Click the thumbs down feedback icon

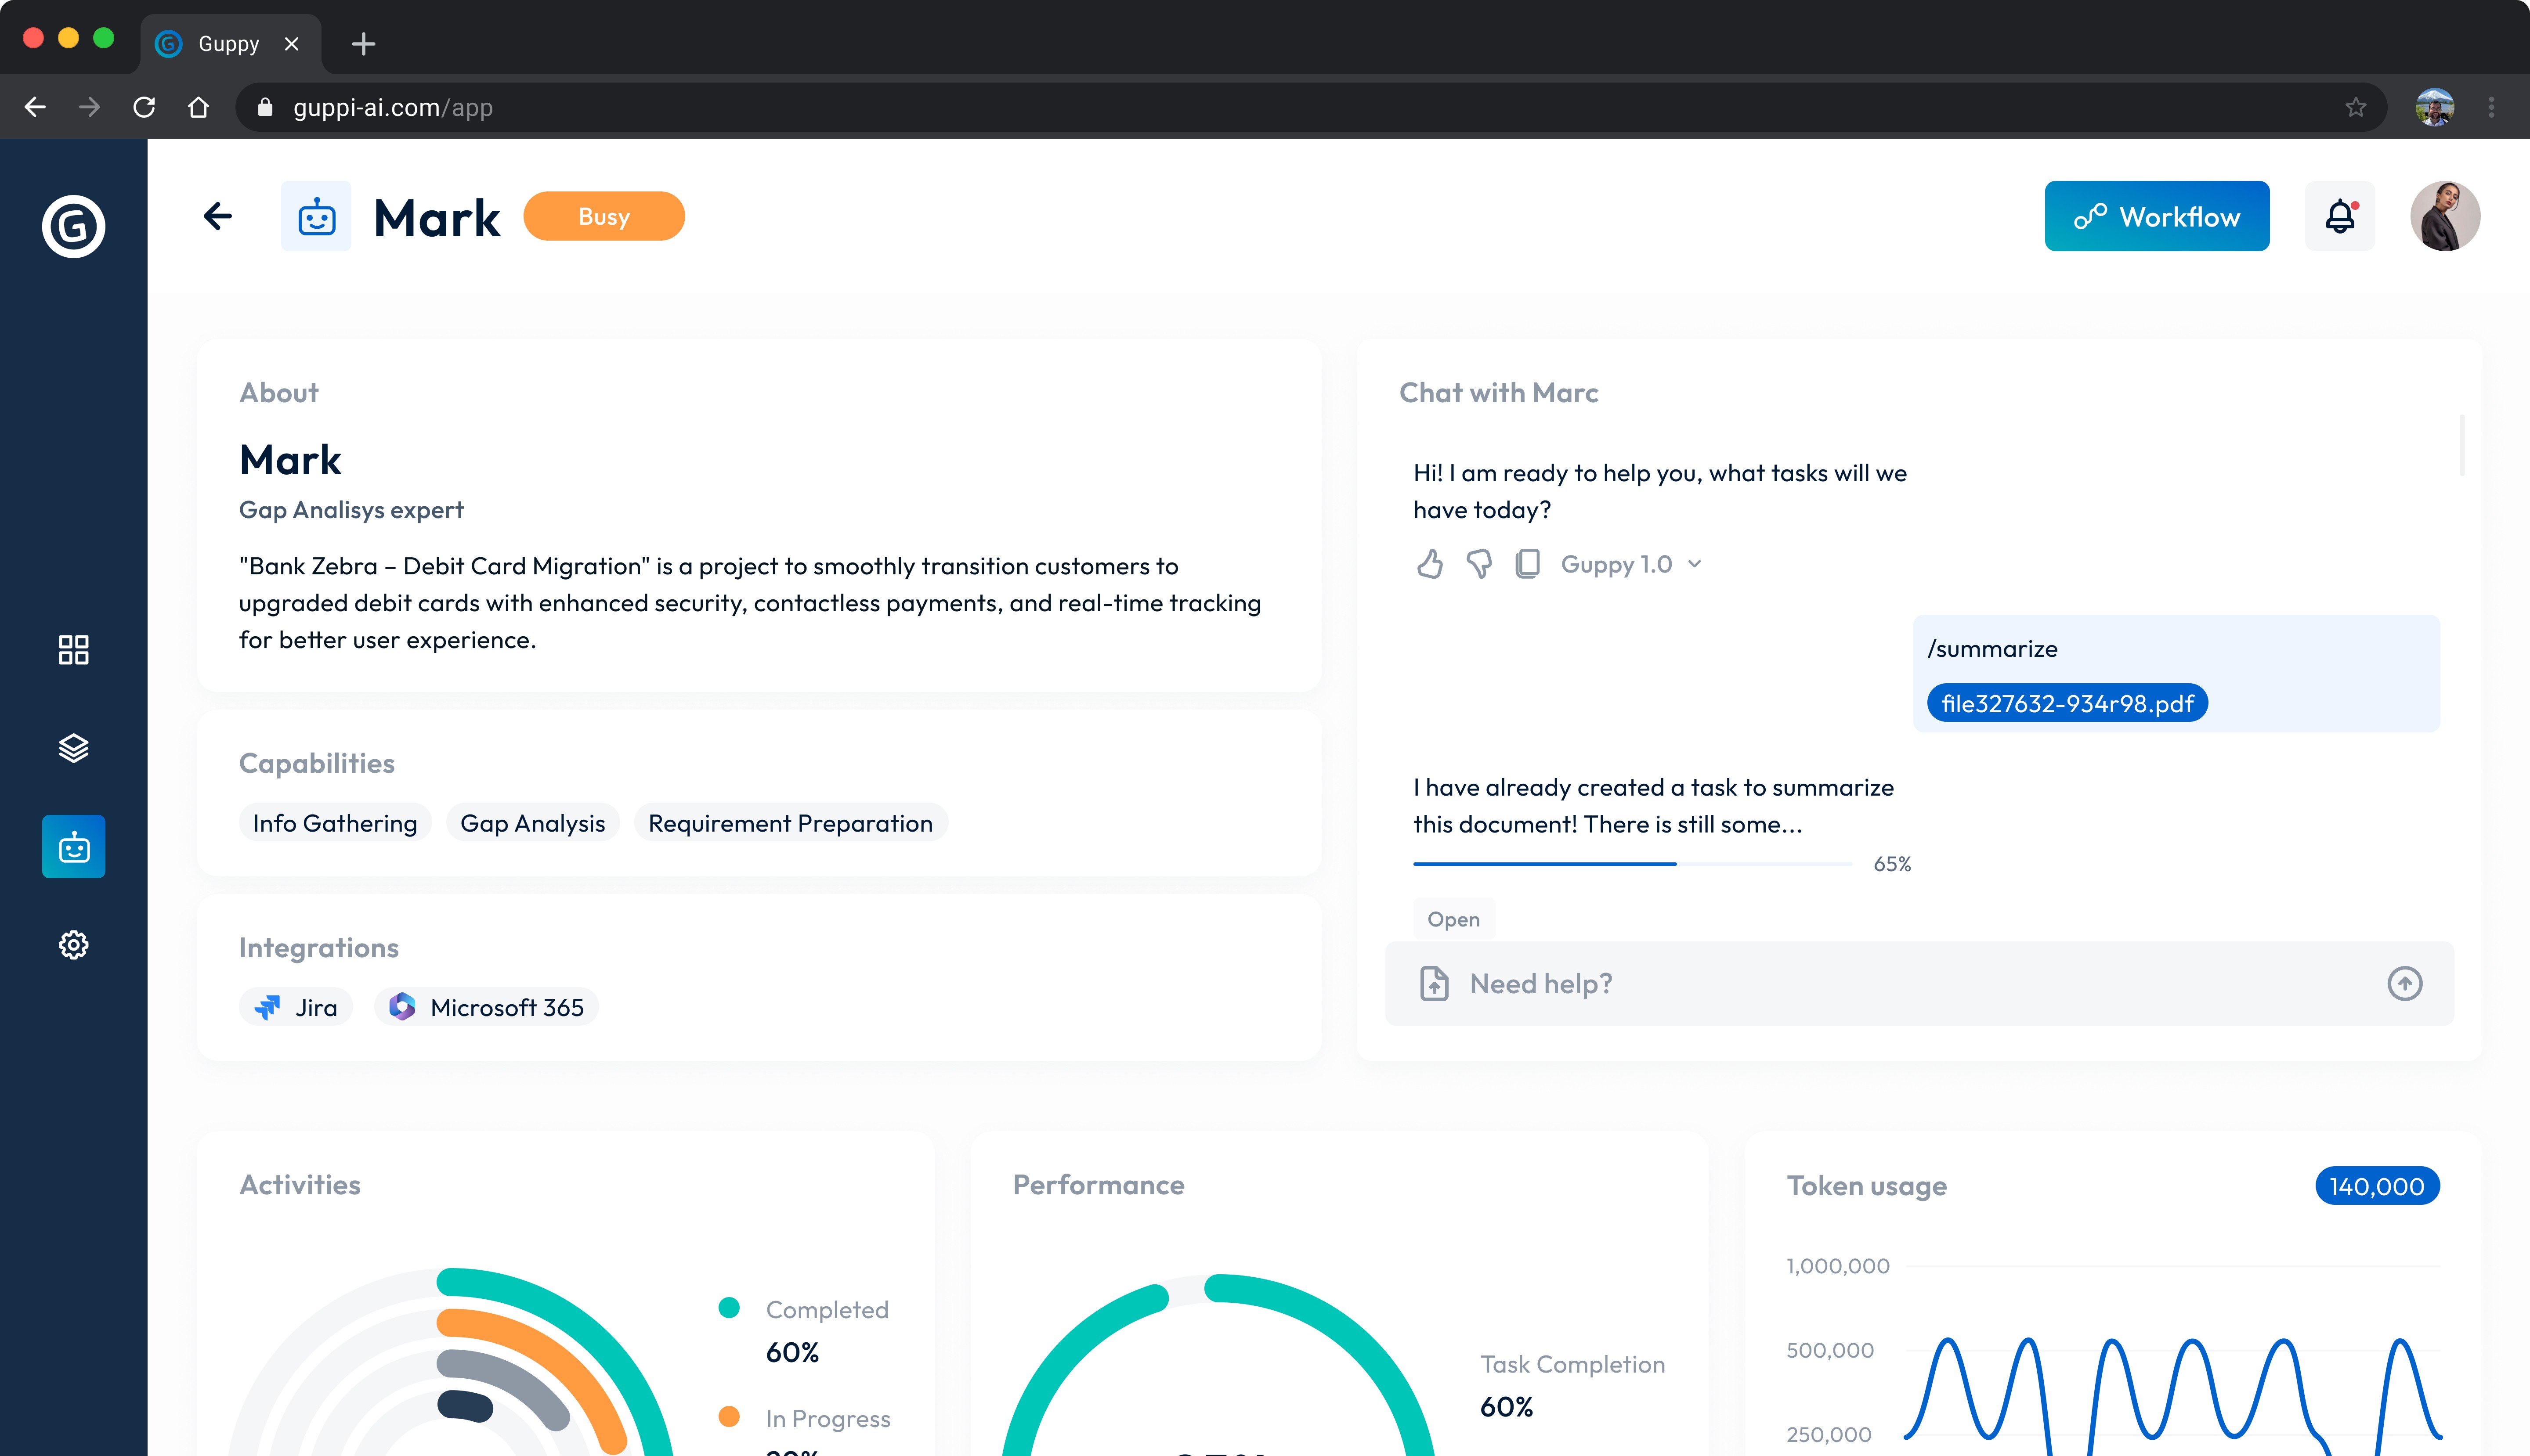click(x=1478, y=564)
